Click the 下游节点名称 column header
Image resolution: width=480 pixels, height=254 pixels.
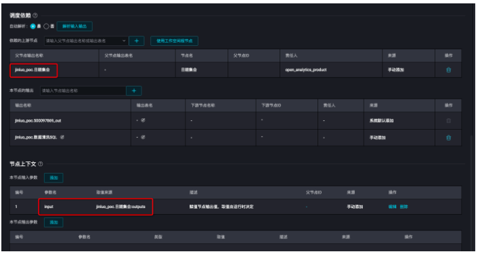pyautogui.click(x=202, y=105)
